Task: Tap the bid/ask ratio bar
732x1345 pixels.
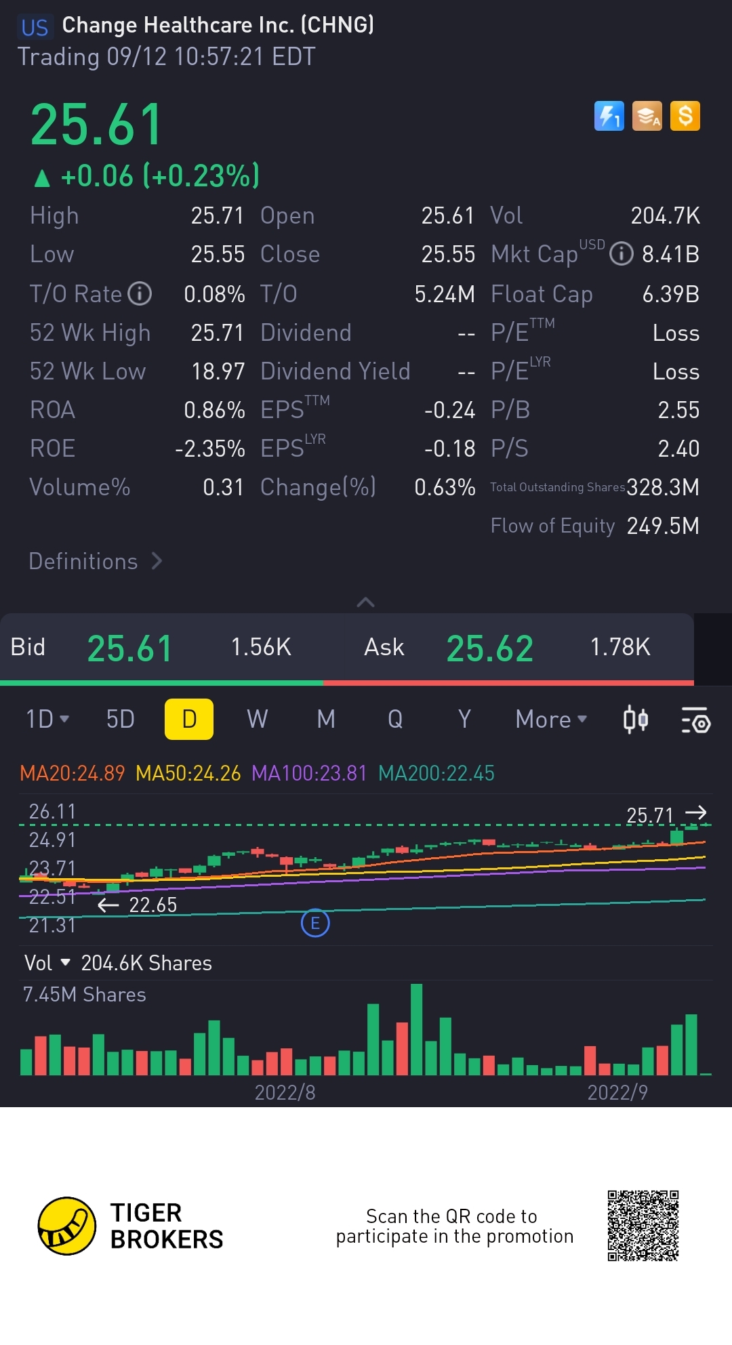Action: [x=347, y=683]
